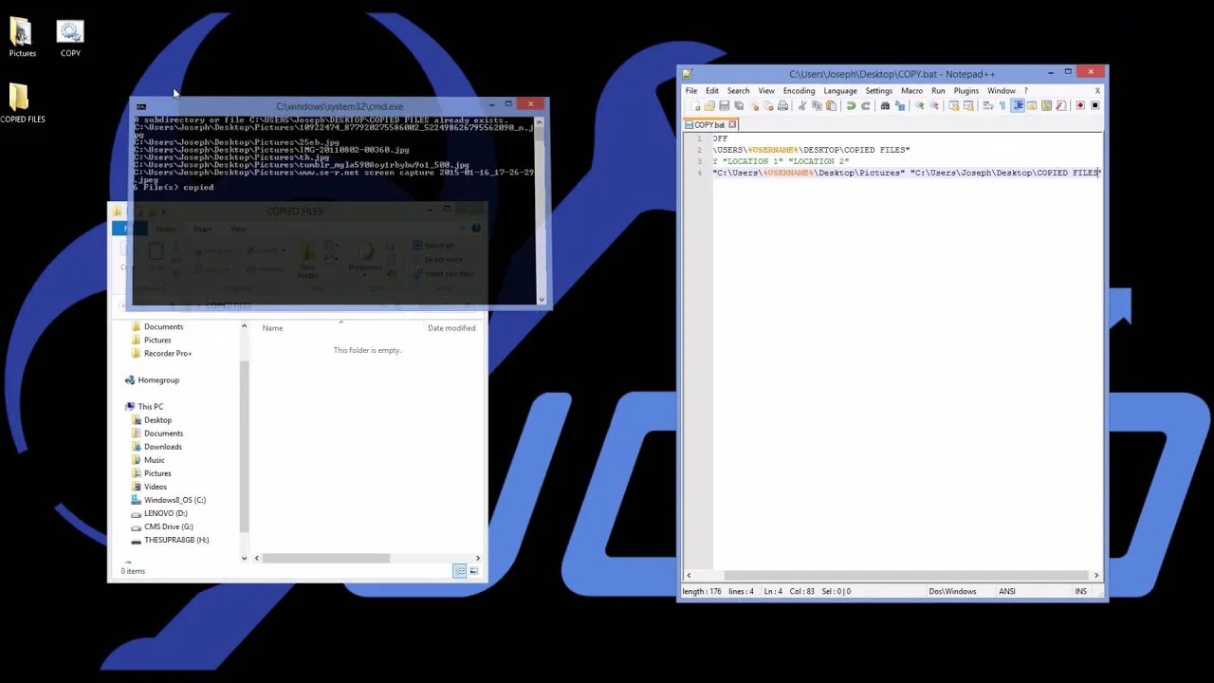Click Explorer file list horizontal scrollbar
Image resolution: width=1214 pixels, height=683 pixels.
pos(325,558)
